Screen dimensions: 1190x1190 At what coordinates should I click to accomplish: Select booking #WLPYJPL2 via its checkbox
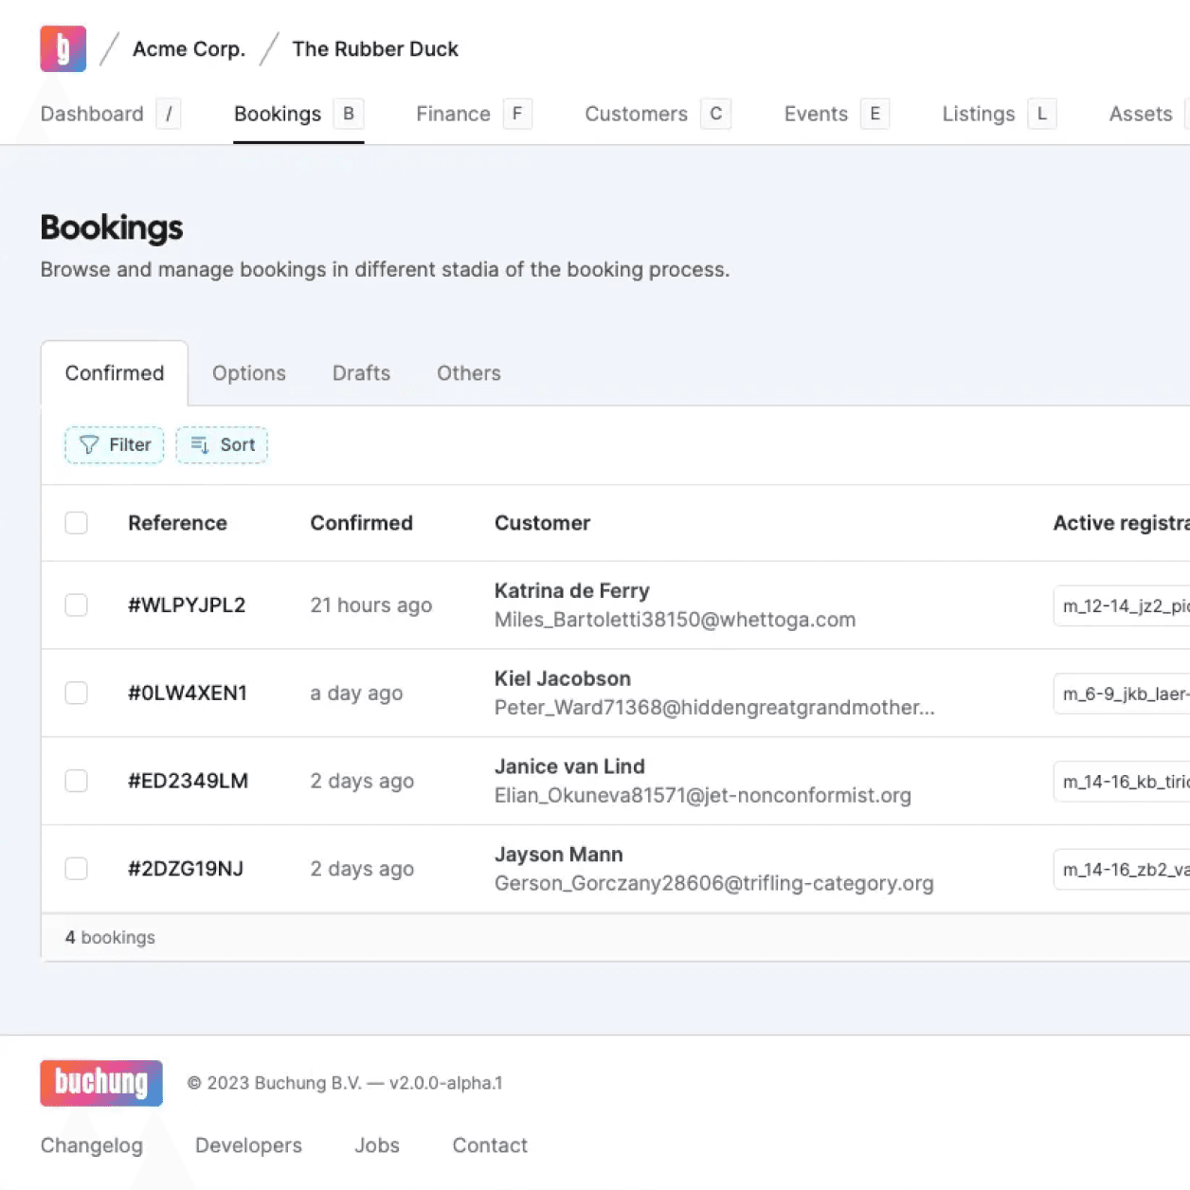coord(76,604)
